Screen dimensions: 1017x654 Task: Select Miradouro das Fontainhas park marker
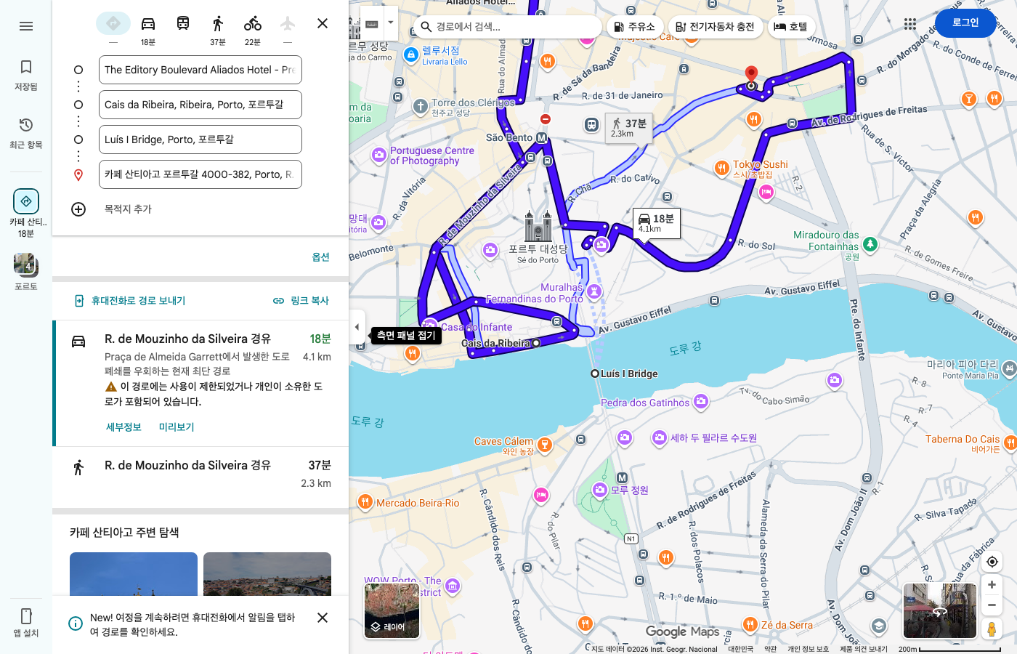[870, 244]
